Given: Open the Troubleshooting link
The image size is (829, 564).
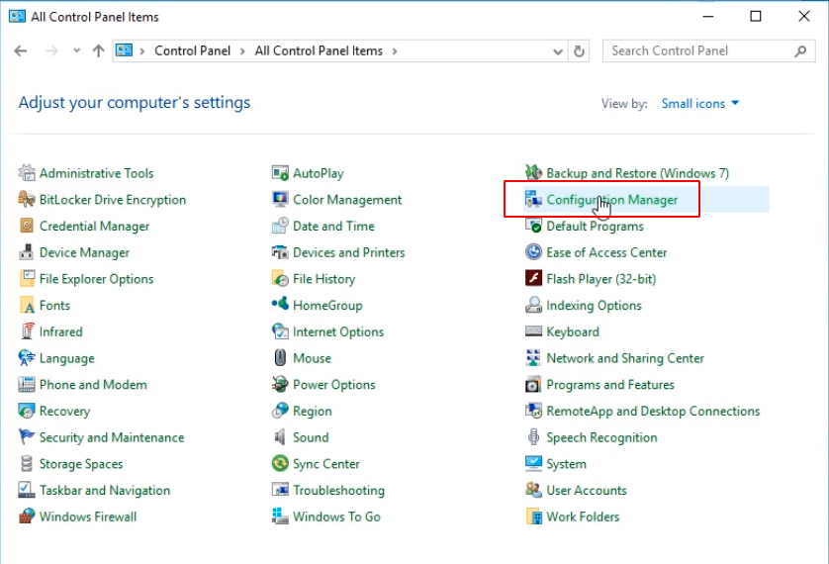Looking at the screenshot, I should click(338, 491).
